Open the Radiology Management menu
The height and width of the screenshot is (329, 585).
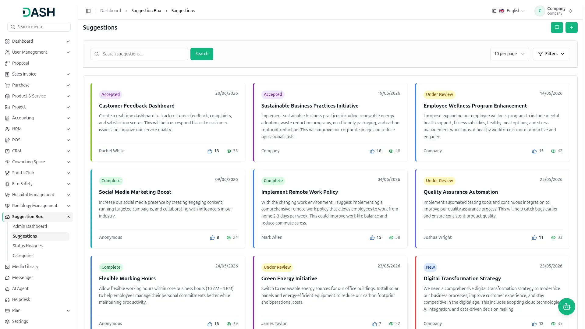tap(38, 206)
